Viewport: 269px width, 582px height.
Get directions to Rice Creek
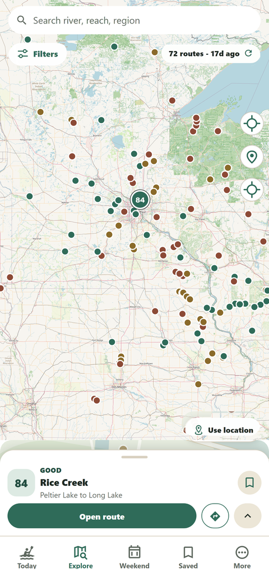(215, 516)
